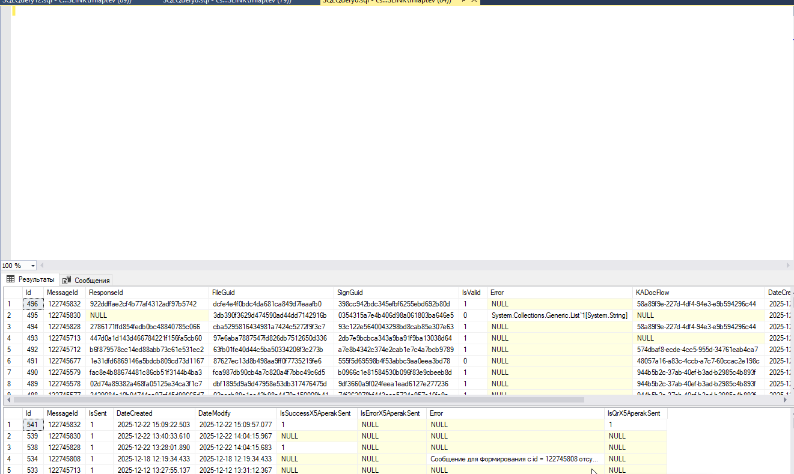794x474 pixels.
Task: Select ResponseId value starting with 447d0a1d143d
Action: (148, 338)
